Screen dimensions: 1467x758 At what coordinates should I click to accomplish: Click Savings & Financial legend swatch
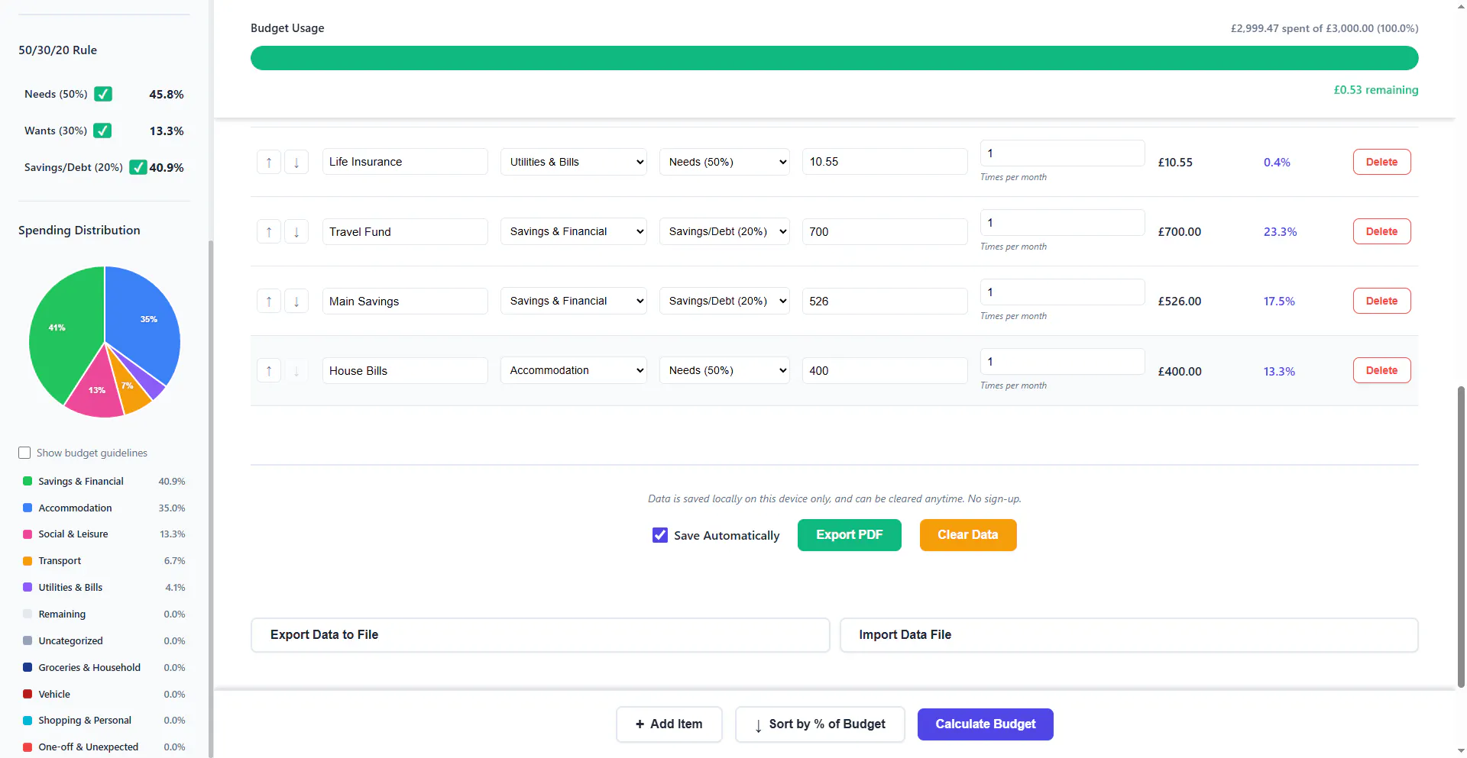click(x=28, y=481)
